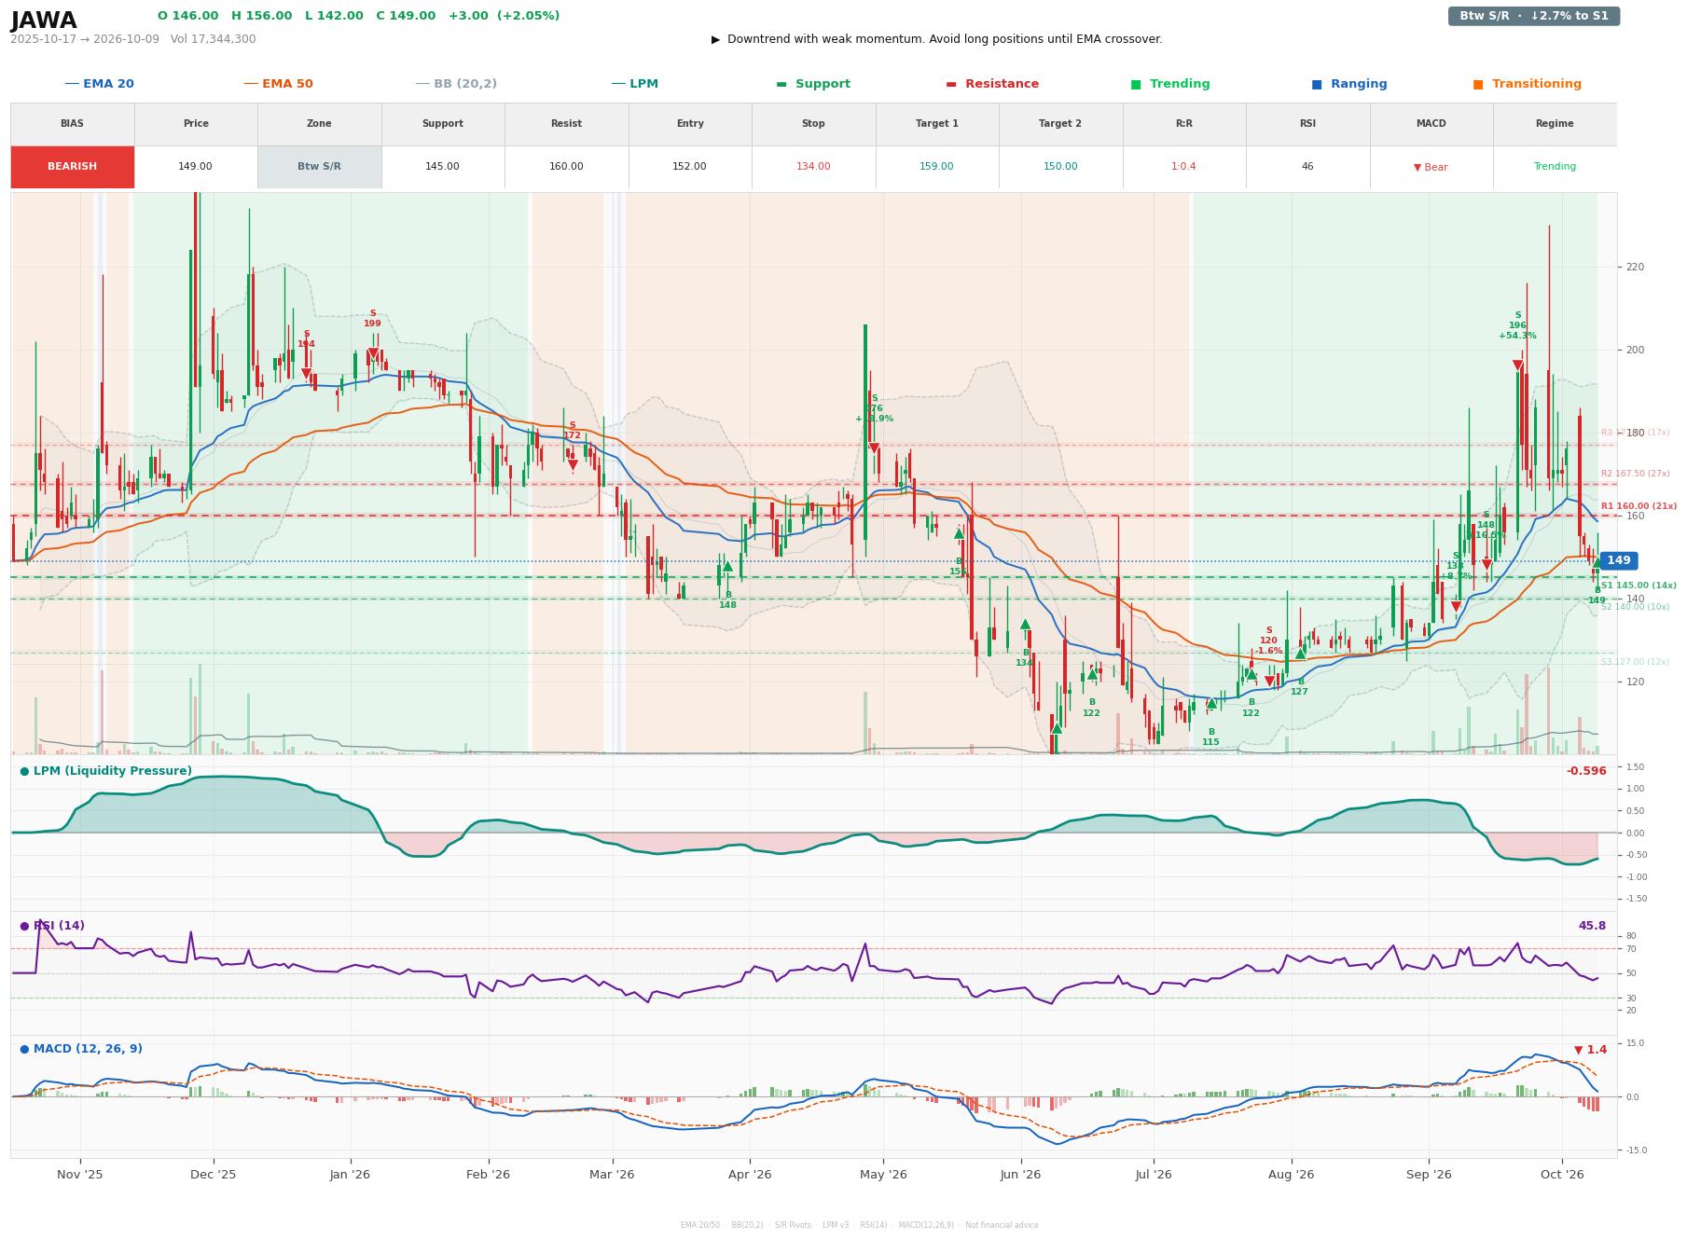Click the Bear MACD status cell
Image resolution: width=1687 pixels, height=1240 pixels.
click(x=1431, y=167)
